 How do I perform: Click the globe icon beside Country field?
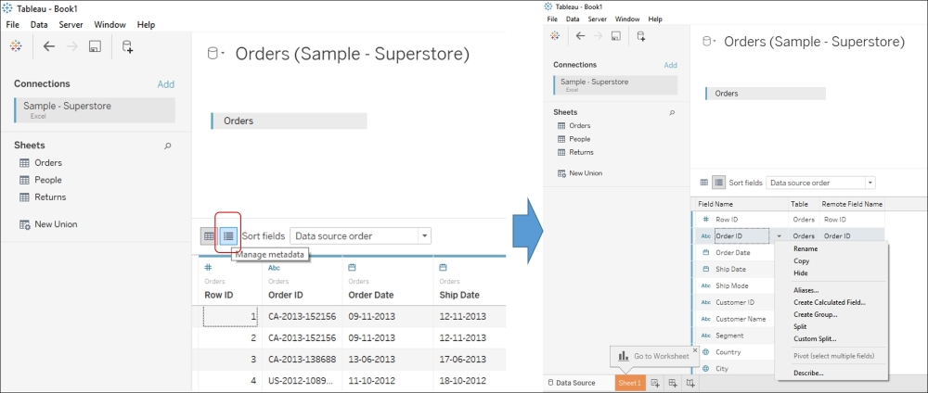705,351
